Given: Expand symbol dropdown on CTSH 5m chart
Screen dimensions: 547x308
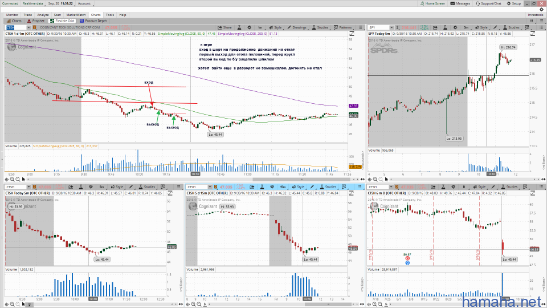Looking at the screenshot, I should (28, 187).
